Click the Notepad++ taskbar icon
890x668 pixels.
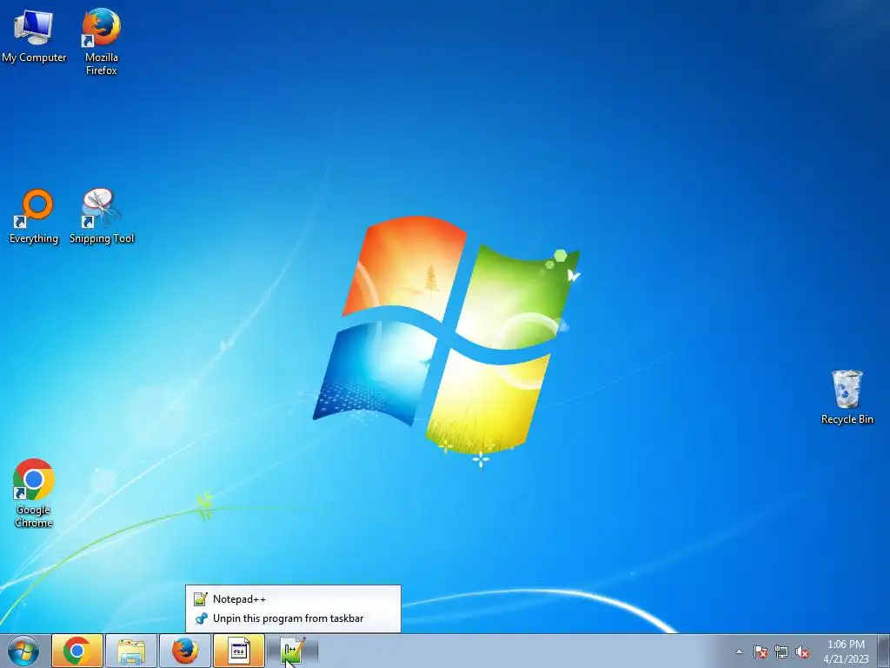[x=293, y=651]
